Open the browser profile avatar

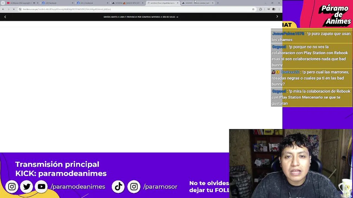[x=274, y=9]
